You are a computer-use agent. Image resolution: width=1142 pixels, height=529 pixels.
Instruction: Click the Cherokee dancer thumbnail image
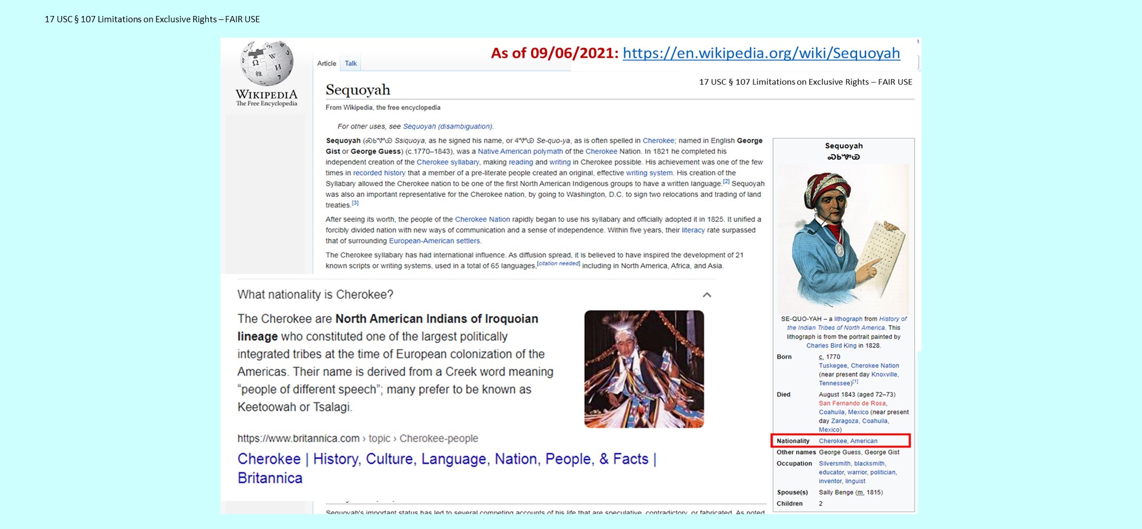tap(644, 369)
